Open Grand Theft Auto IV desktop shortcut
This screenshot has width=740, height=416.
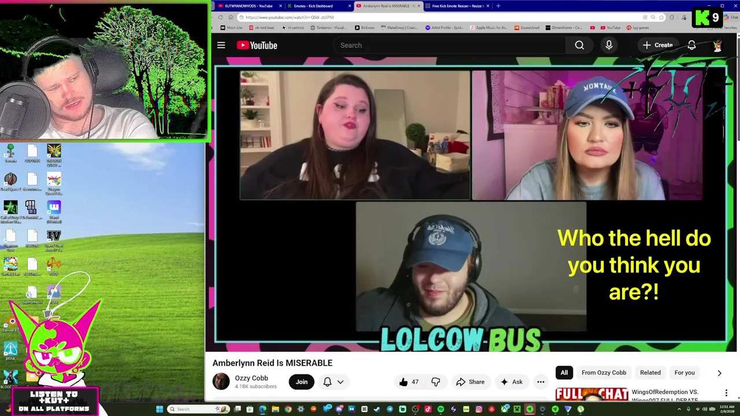pyautogui.click(x=54, y=240)
